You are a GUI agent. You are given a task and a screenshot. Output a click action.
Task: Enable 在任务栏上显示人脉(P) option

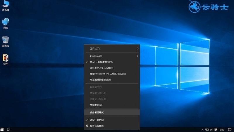[x=112, y=68]
